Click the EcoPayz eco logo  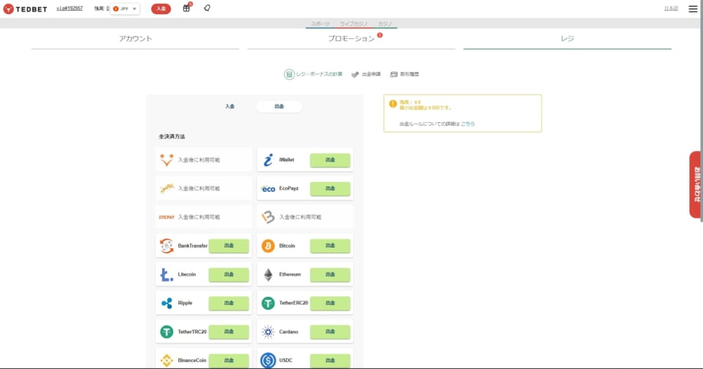(268, 189)
